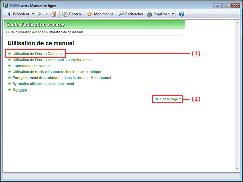Click the Imprimer printer icon
The height and width of the screenshot is (182, 243).
tap(149, 14)
